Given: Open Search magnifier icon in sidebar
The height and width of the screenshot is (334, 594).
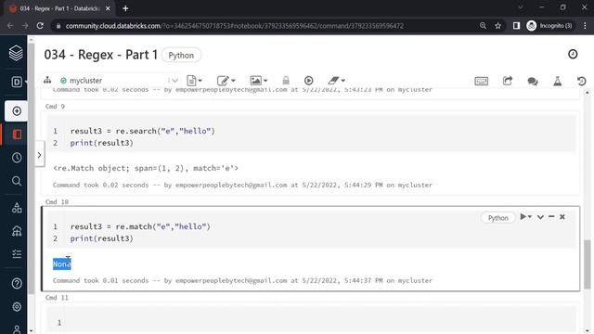Looking at the screenshot, I should [x=17, y=181].
